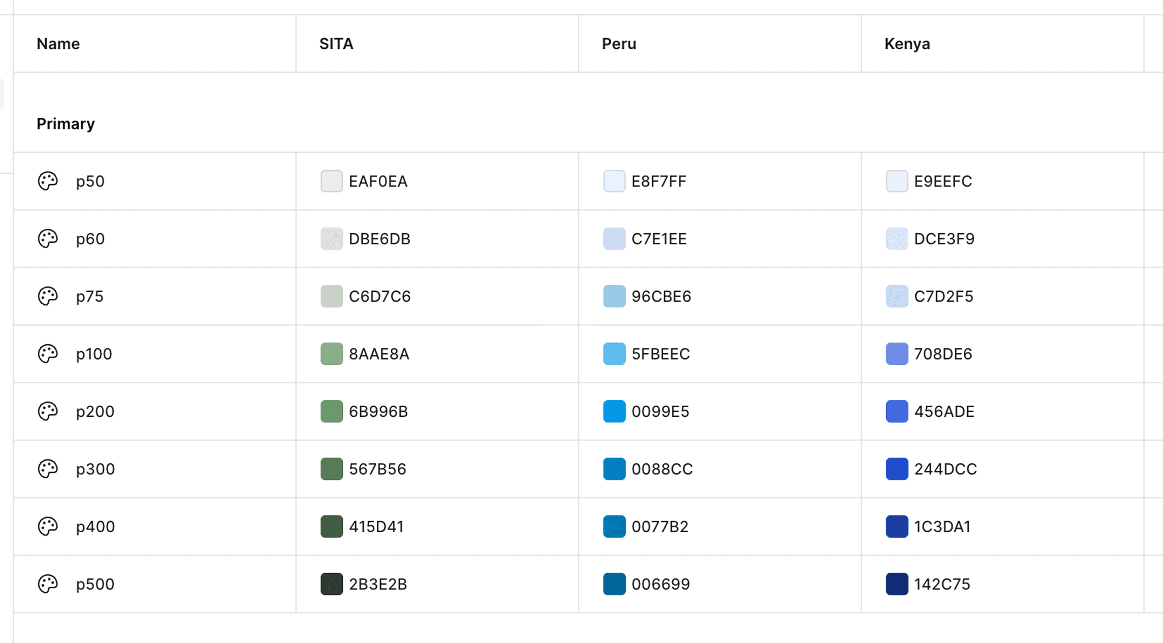Click the Peru column header
The image size is (1163, 643).
(619, 44)
